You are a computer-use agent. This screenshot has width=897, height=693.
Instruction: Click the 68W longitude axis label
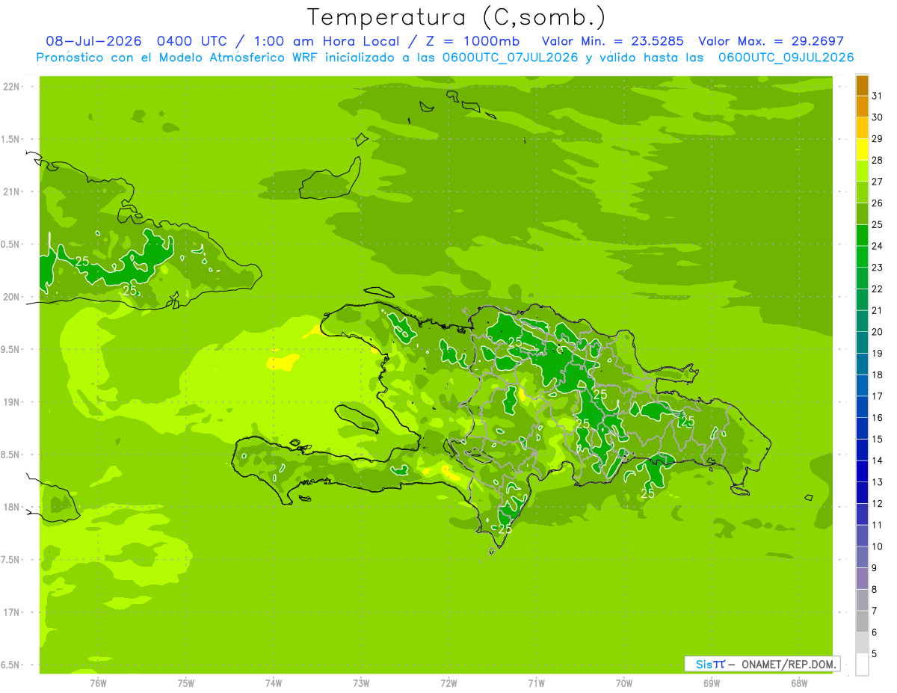click(x=799, y=683)
